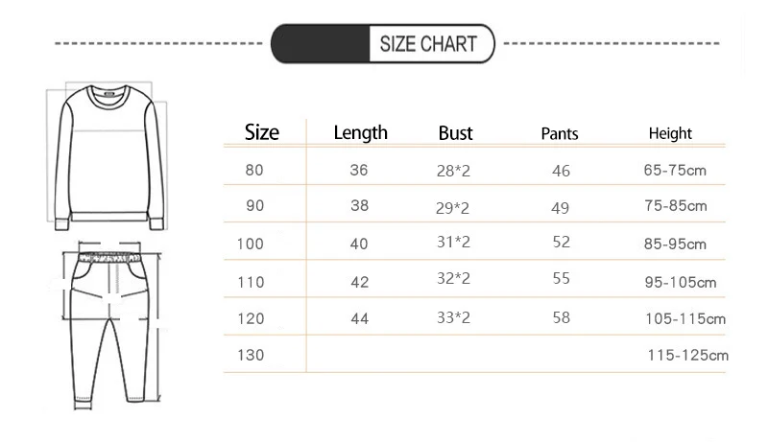
Task: Select the Bust column header
Action: tap(455, 133)
